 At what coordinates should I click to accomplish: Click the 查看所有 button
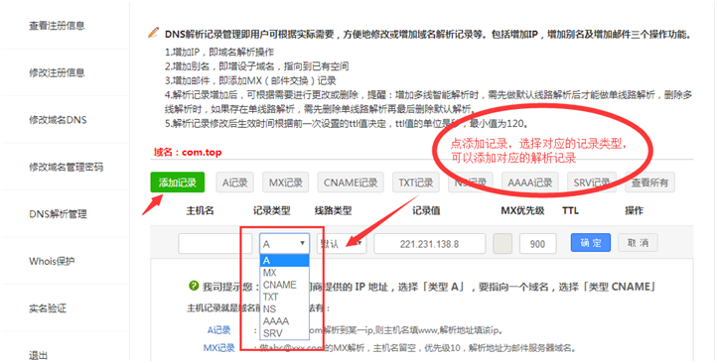click(x=649, y=182)
